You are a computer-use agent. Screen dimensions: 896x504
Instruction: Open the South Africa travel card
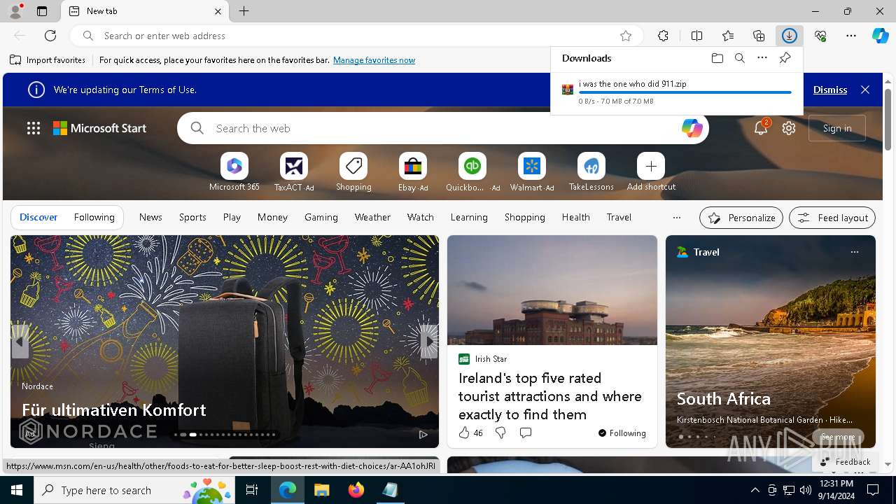[x=770, y=342]
